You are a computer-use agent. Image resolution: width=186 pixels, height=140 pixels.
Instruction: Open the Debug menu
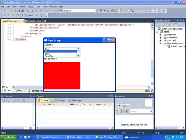pos(30,6)
